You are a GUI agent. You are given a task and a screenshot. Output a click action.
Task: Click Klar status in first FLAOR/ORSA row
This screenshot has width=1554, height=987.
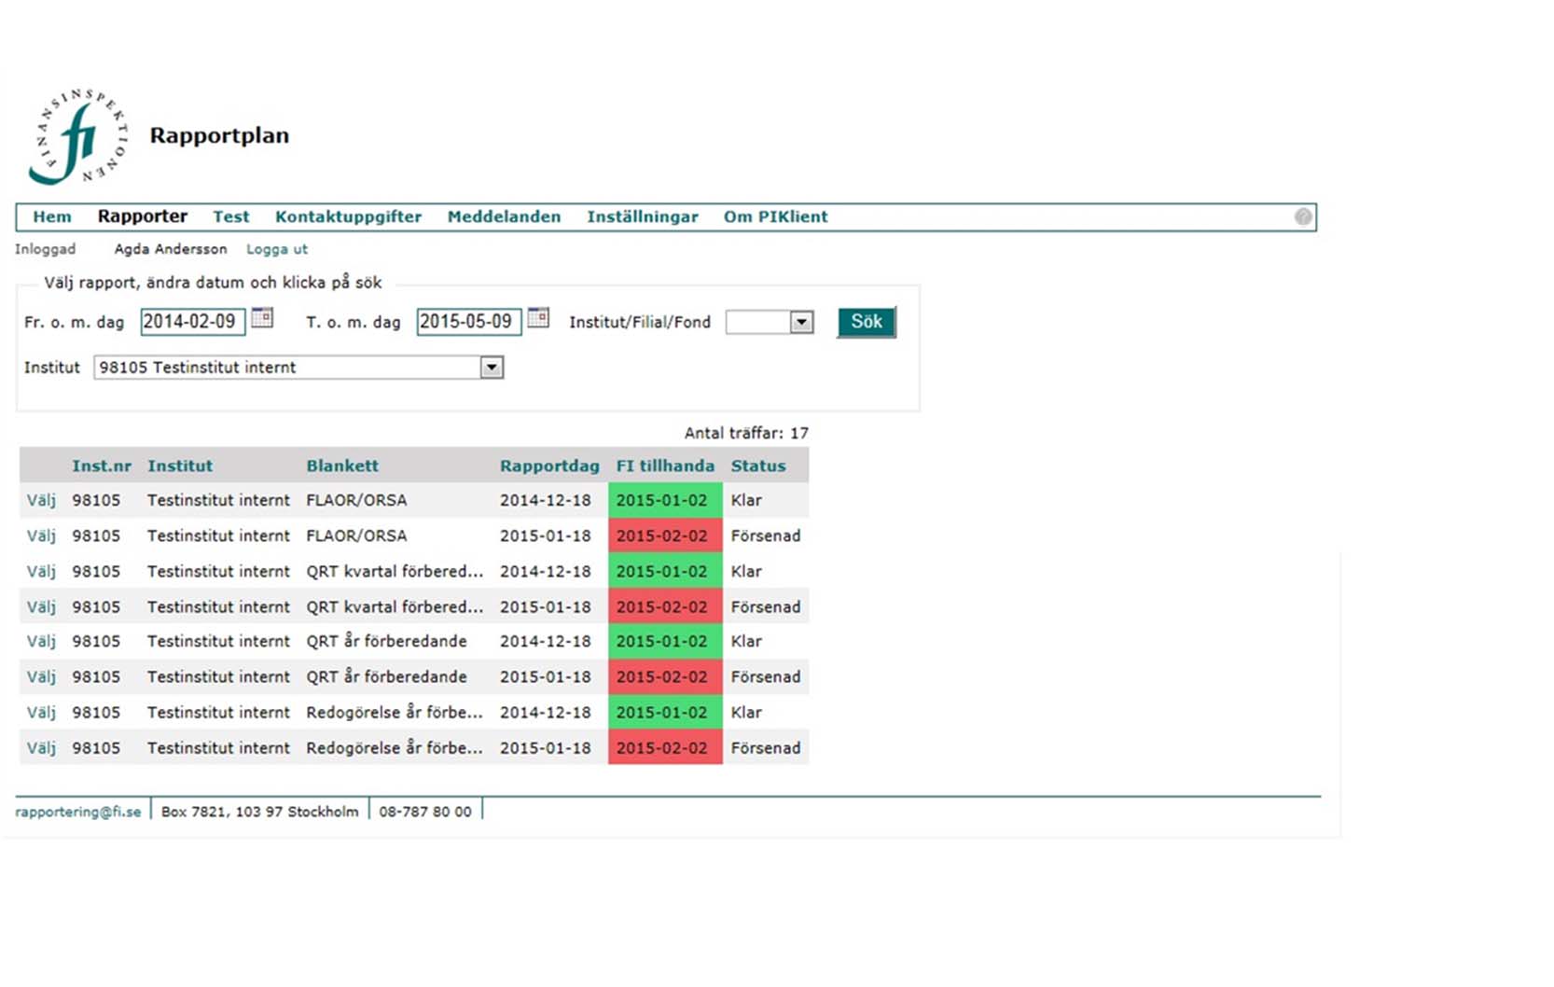(x=746, y=500)
